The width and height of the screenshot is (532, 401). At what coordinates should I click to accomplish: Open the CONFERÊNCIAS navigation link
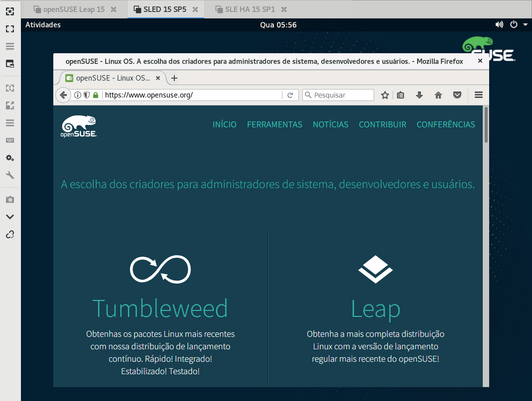(446, 124)
